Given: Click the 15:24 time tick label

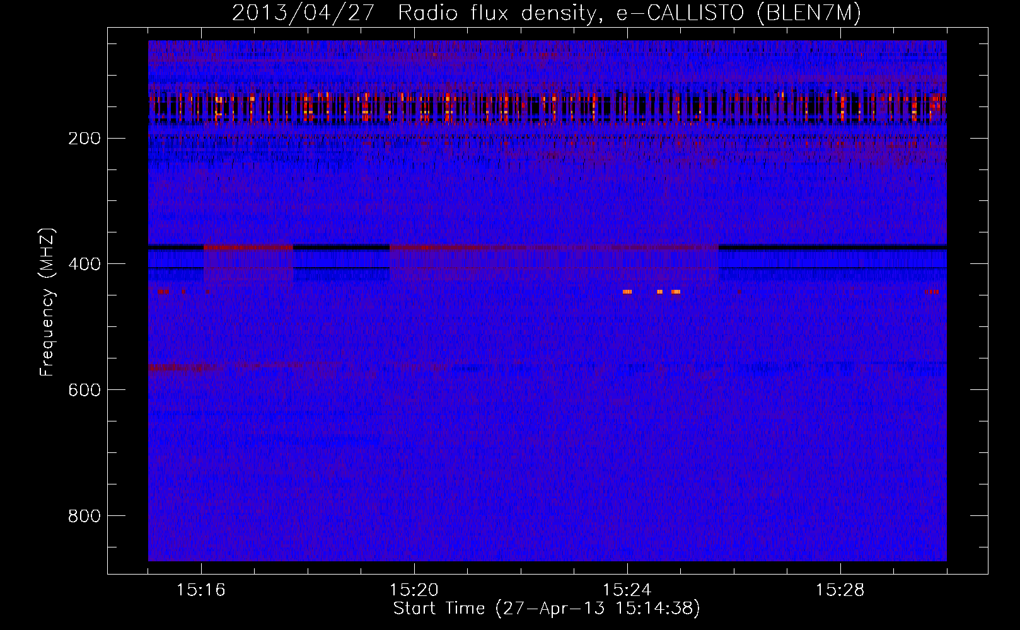Looking at the screenshot, I should 627,590.
